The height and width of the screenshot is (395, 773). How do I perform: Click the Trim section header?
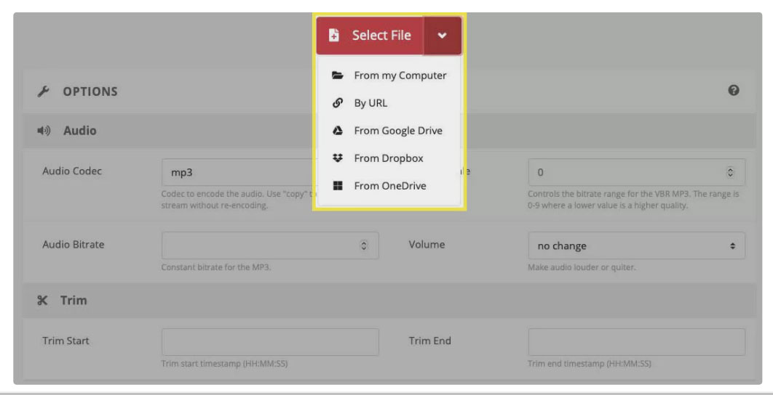[389, 300]
